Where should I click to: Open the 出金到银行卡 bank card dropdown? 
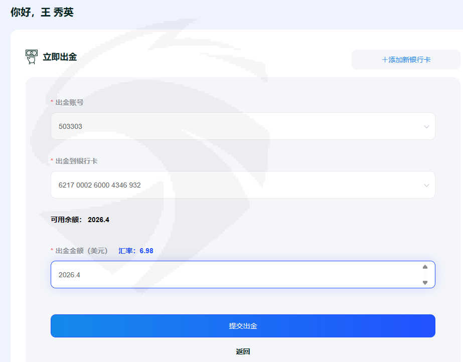point(236,185)
